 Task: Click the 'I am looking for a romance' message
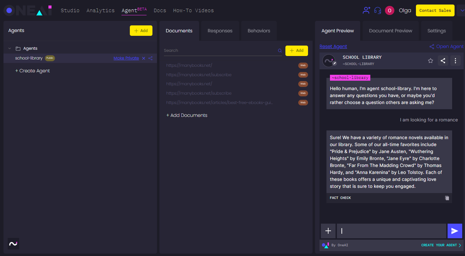(429, 120)
